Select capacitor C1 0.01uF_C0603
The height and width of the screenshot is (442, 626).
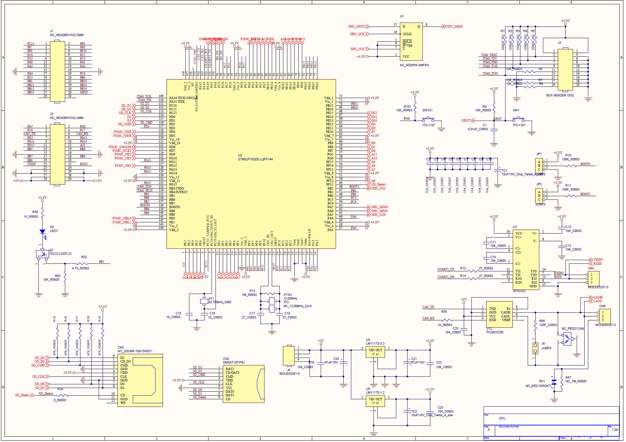click(494, 130)
